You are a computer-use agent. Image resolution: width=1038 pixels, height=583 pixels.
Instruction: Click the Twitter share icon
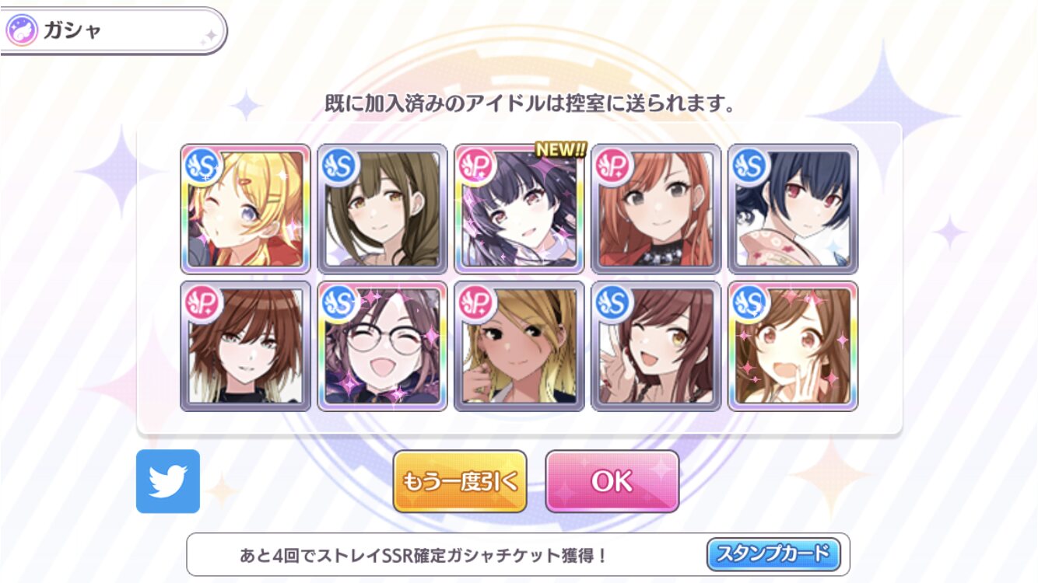point(168,481)
